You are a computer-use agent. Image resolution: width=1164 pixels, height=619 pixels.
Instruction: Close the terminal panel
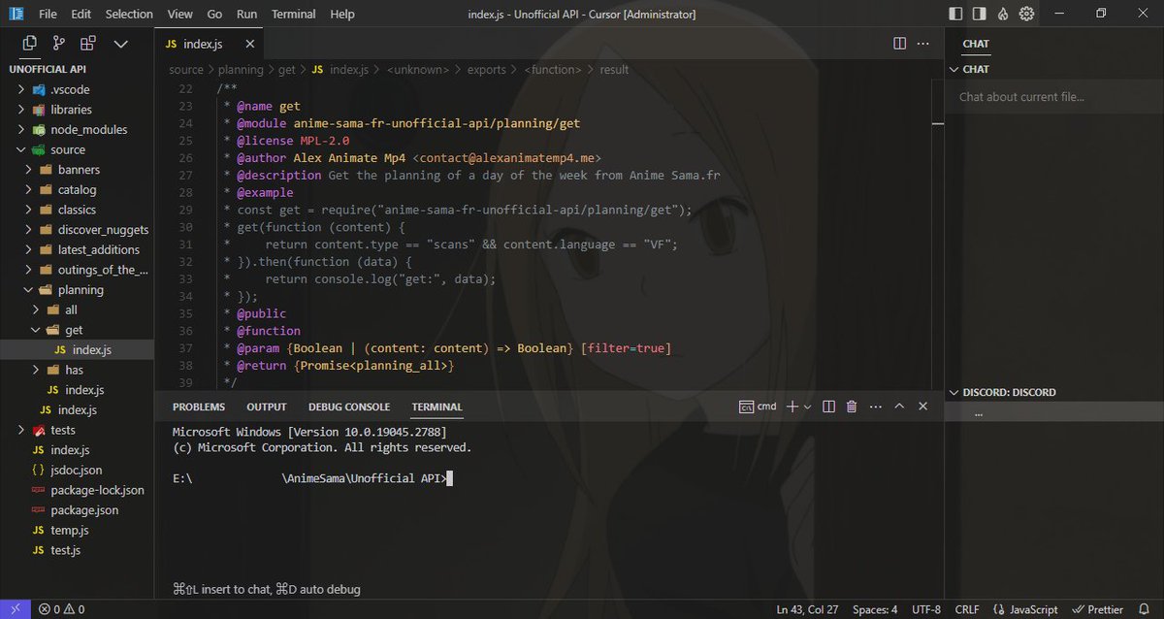point(923,407)
